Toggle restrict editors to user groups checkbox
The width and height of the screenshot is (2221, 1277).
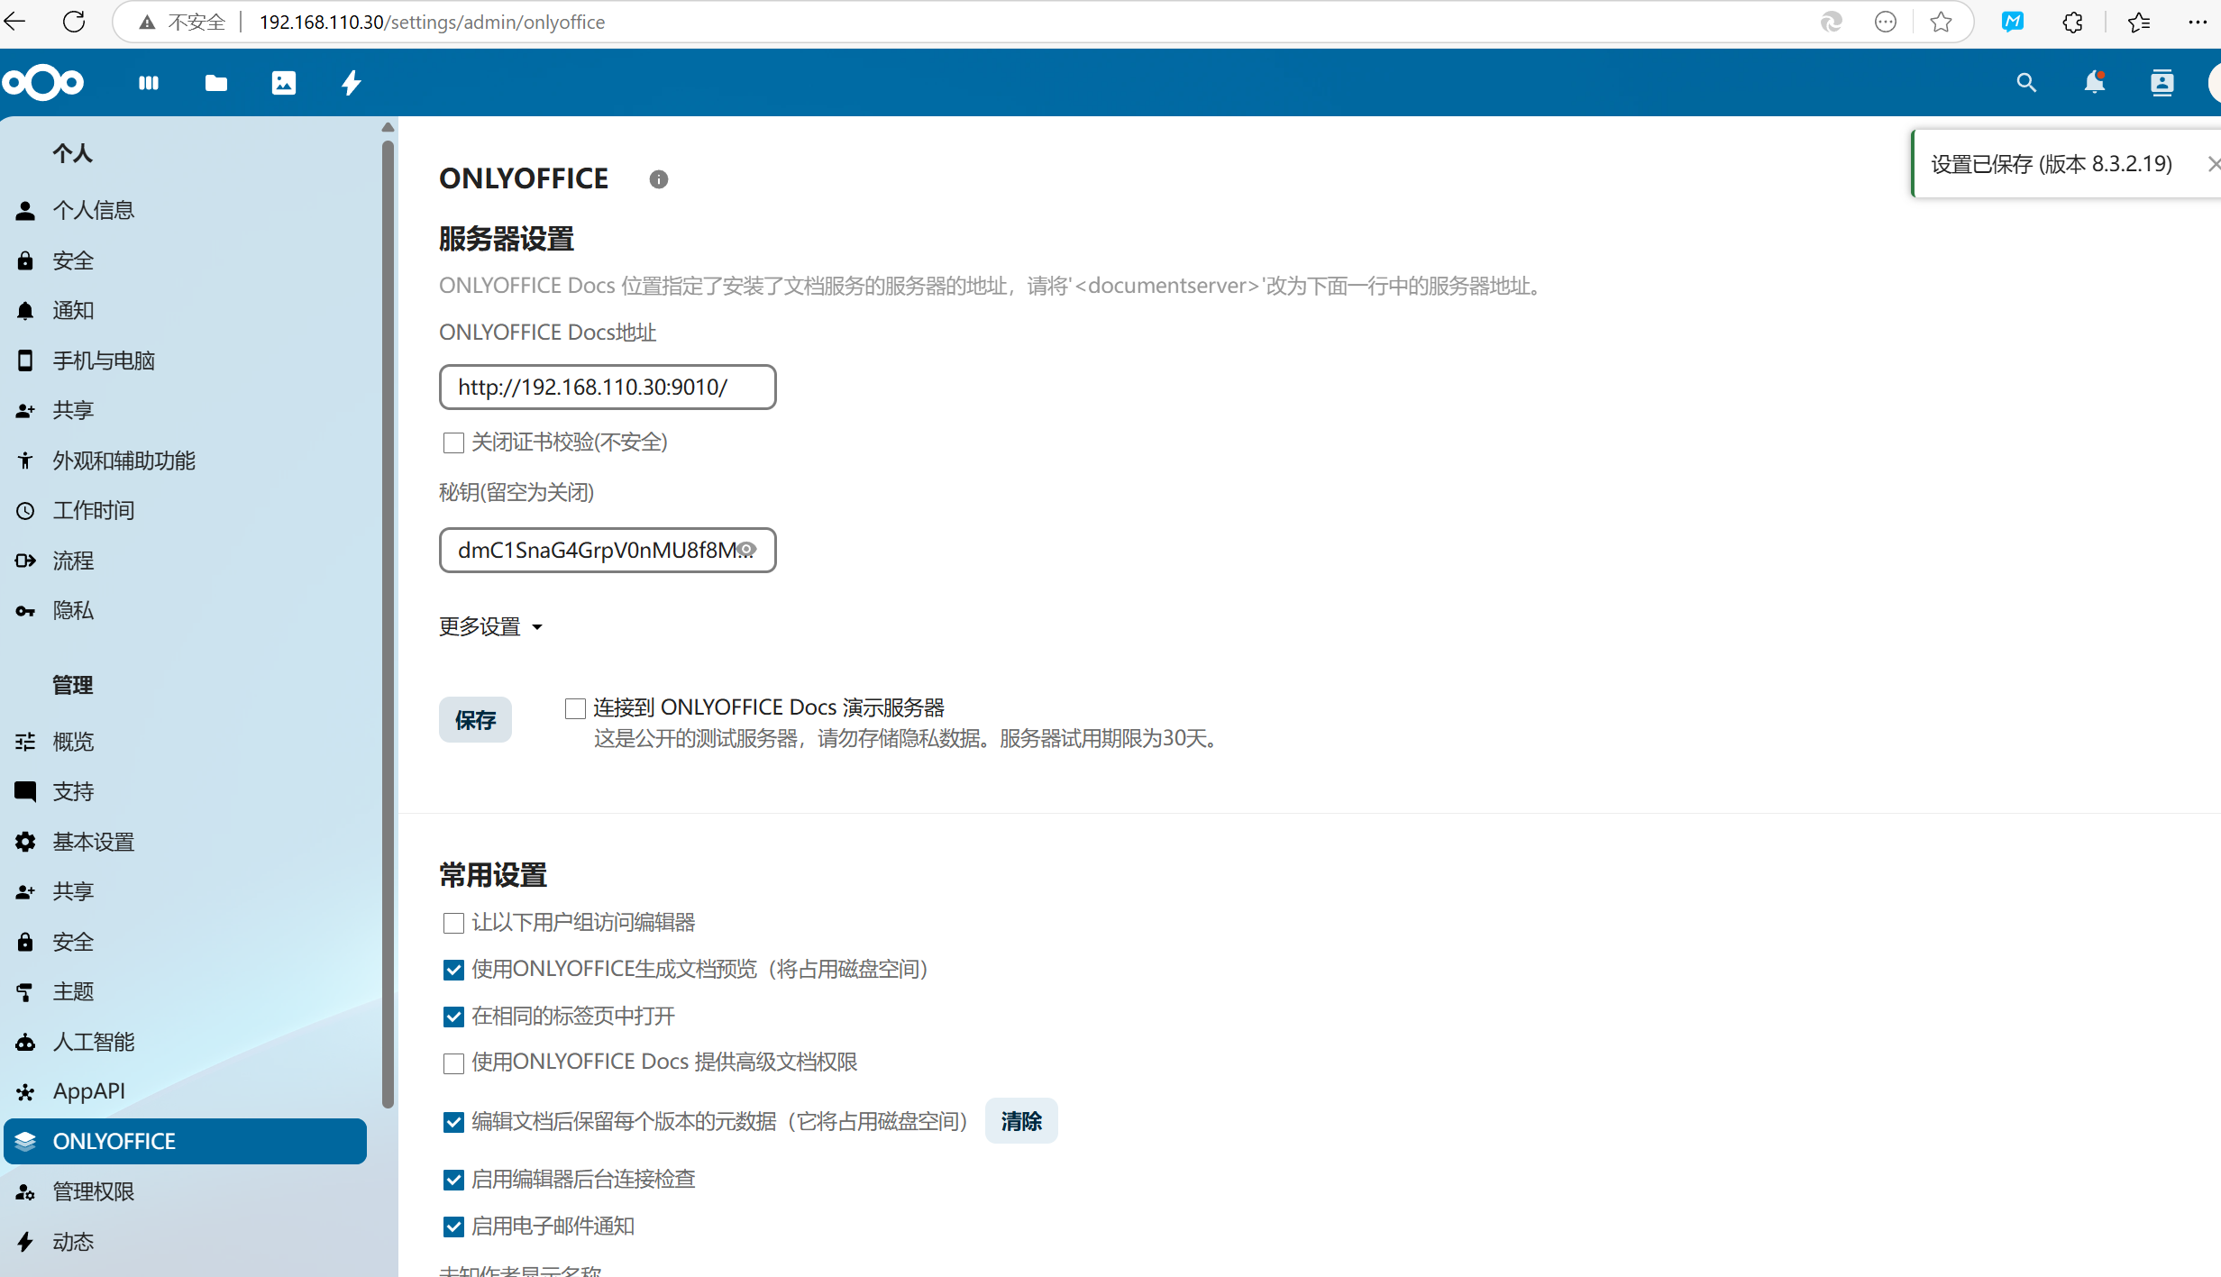pos(453,923)
